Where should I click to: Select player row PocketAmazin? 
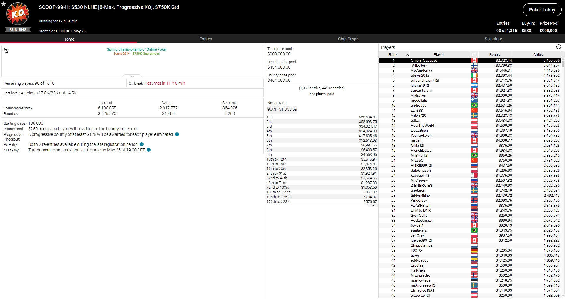(470, 221)
